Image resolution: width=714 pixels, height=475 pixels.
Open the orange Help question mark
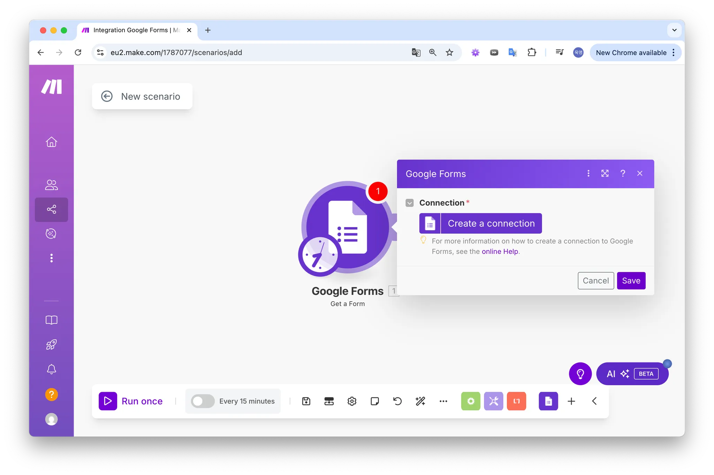point(52,395)
